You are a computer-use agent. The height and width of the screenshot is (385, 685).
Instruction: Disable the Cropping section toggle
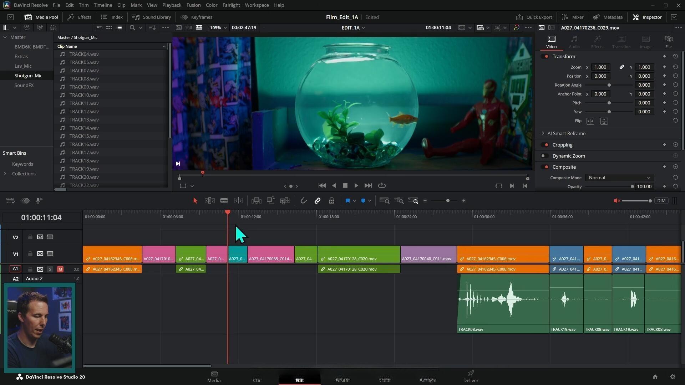[544, 145]
